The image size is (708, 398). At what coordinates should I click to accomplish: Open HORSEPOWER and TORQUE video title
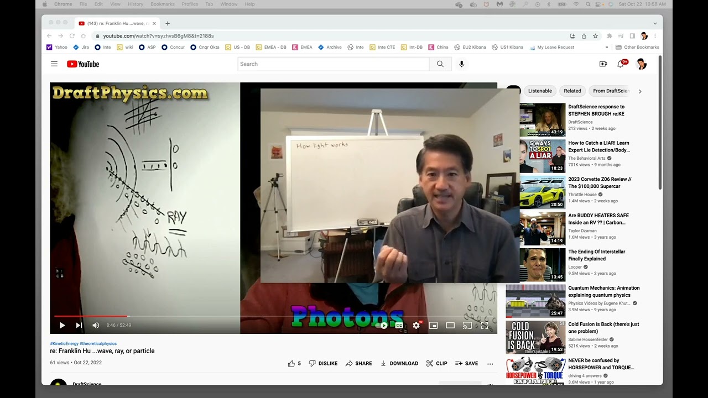click(601, 364)
